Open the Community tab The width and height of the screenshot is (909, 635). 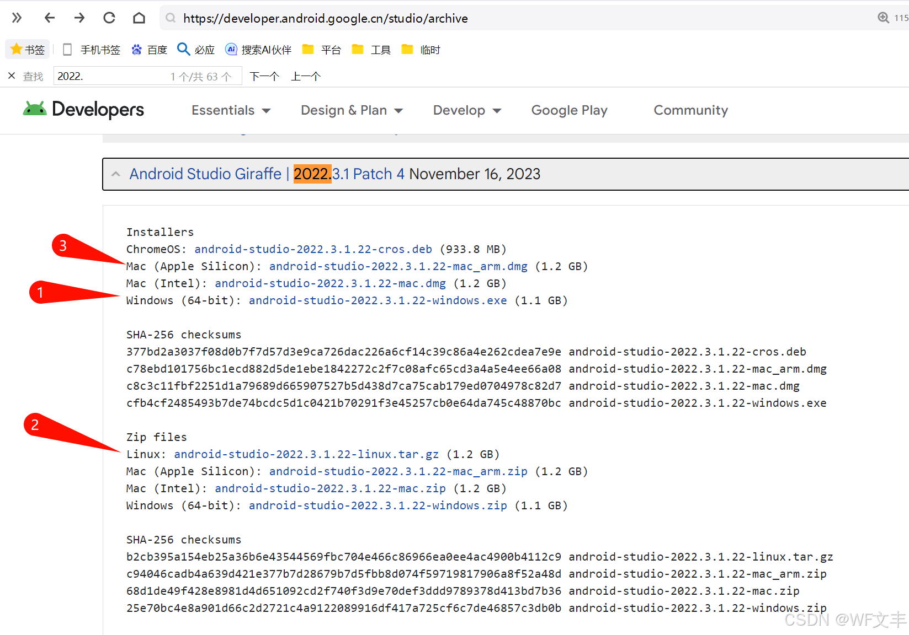(x=690, y=110)
